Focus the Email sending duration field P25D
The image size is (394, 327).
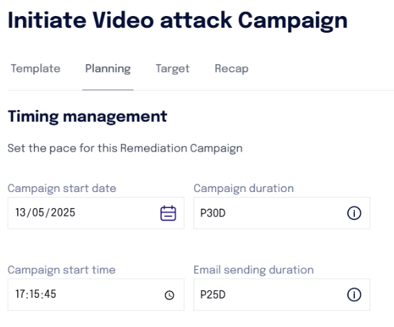pos(282,294)
